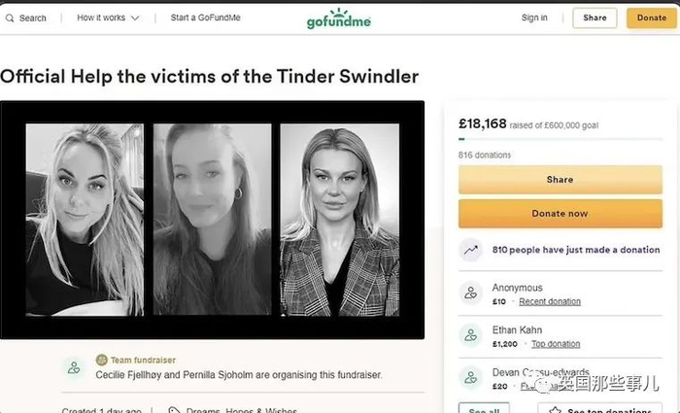Open the Recent donation link
This screenshot has width=680, height=413.
[550, 301]
